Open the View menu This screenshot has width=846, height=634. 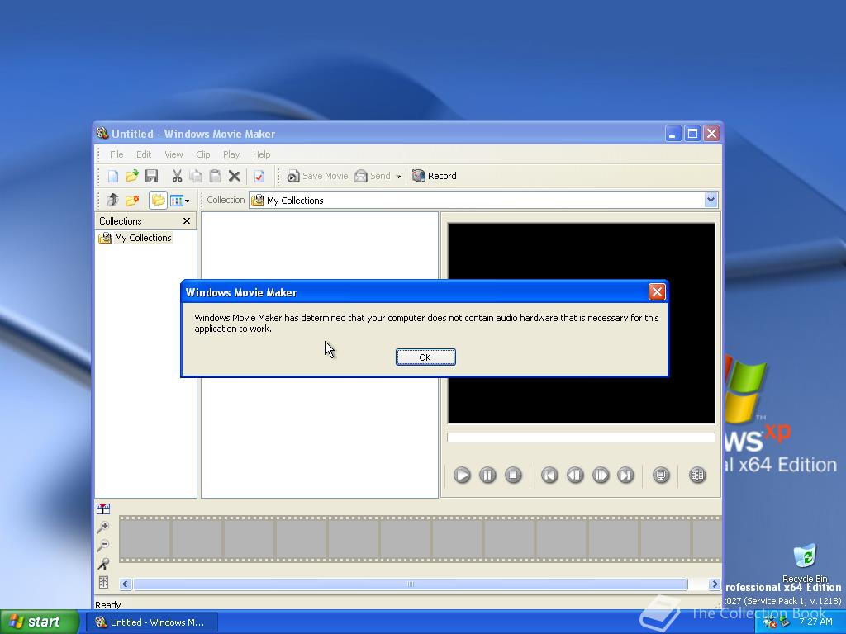[x=173, y=154]
